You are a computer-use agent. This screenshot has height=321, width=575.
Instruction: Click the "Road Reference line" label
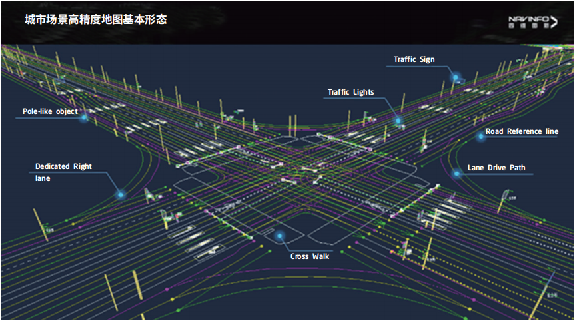coord(522,131)
